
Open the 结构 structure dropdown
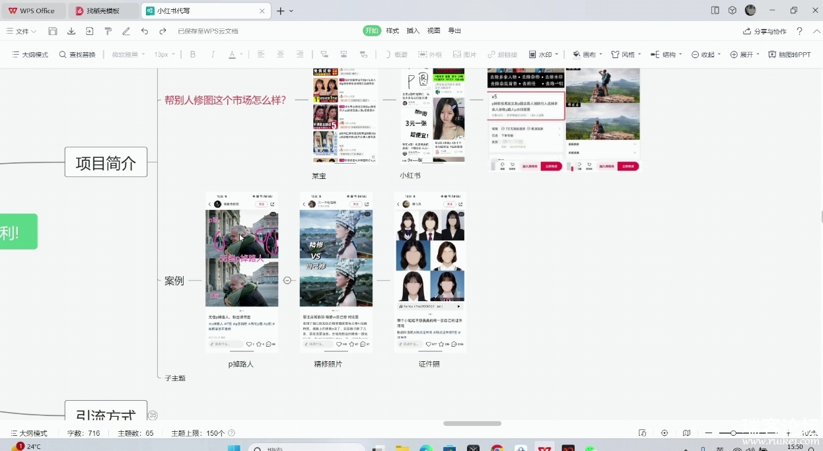(x=666, y=55)
